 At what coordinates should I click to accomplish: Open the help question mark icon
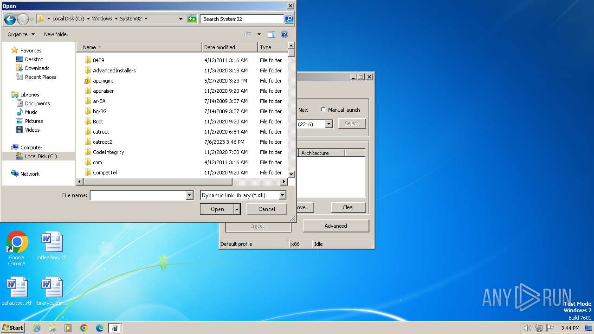[x=284, y=34]
